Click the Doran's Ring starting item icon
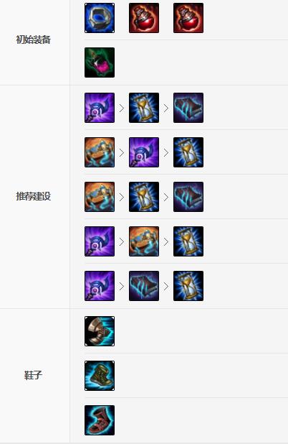This screenshot has width=288, height=444. pyautogui.click(x=100, y=18)
